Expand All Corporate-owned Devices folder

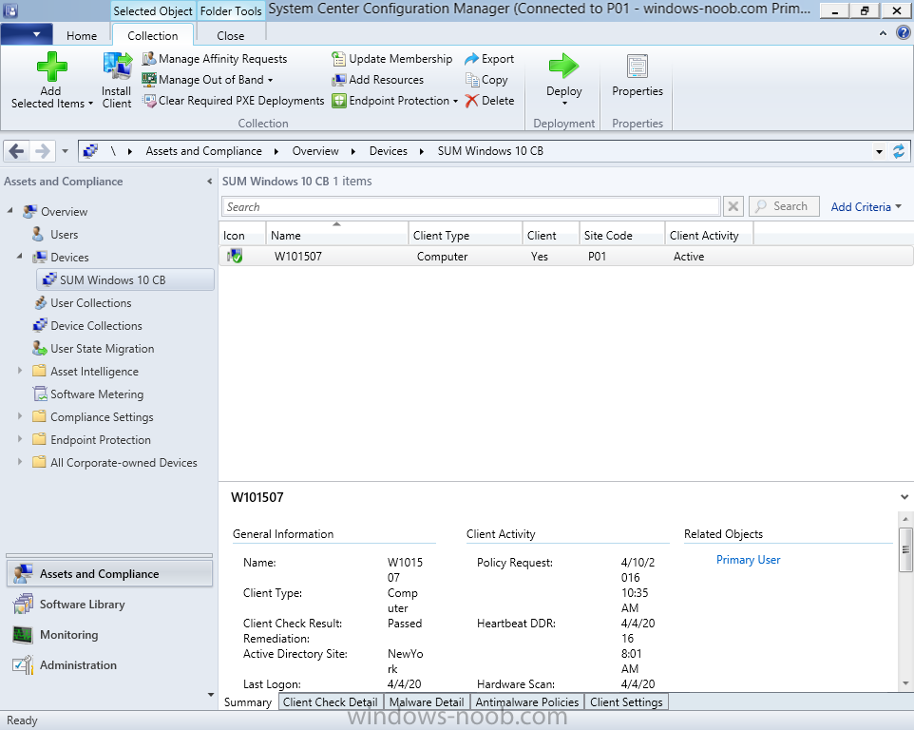(x=20, y=462)
